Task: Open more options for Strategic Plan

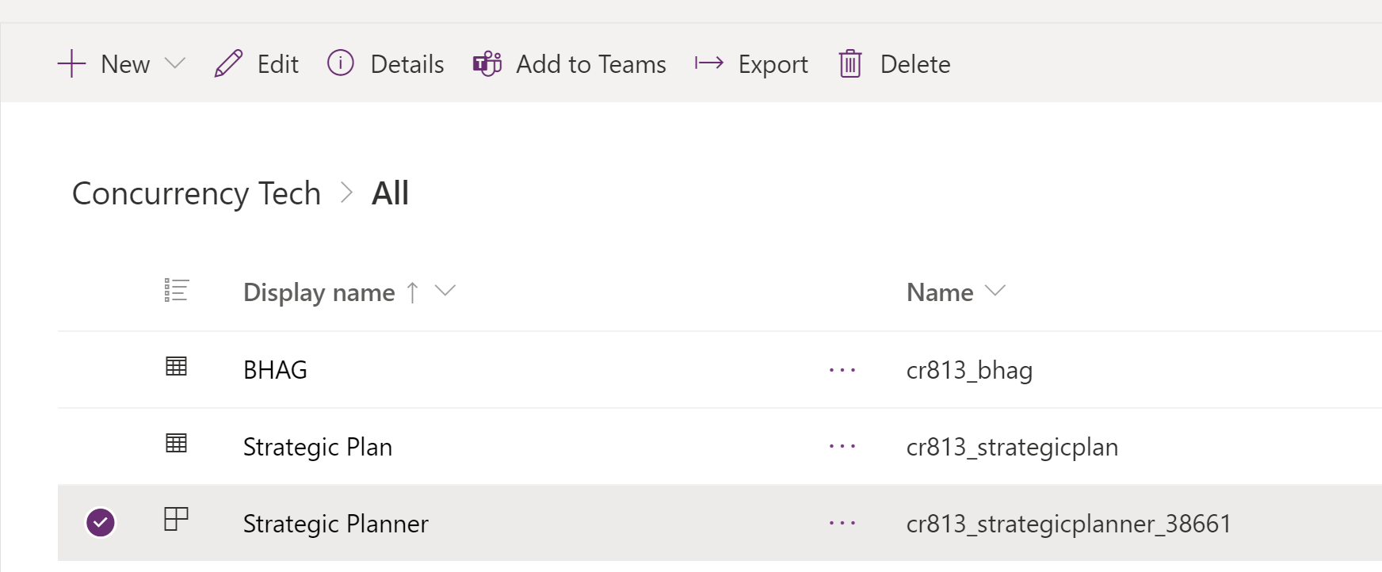Action: 842,447
